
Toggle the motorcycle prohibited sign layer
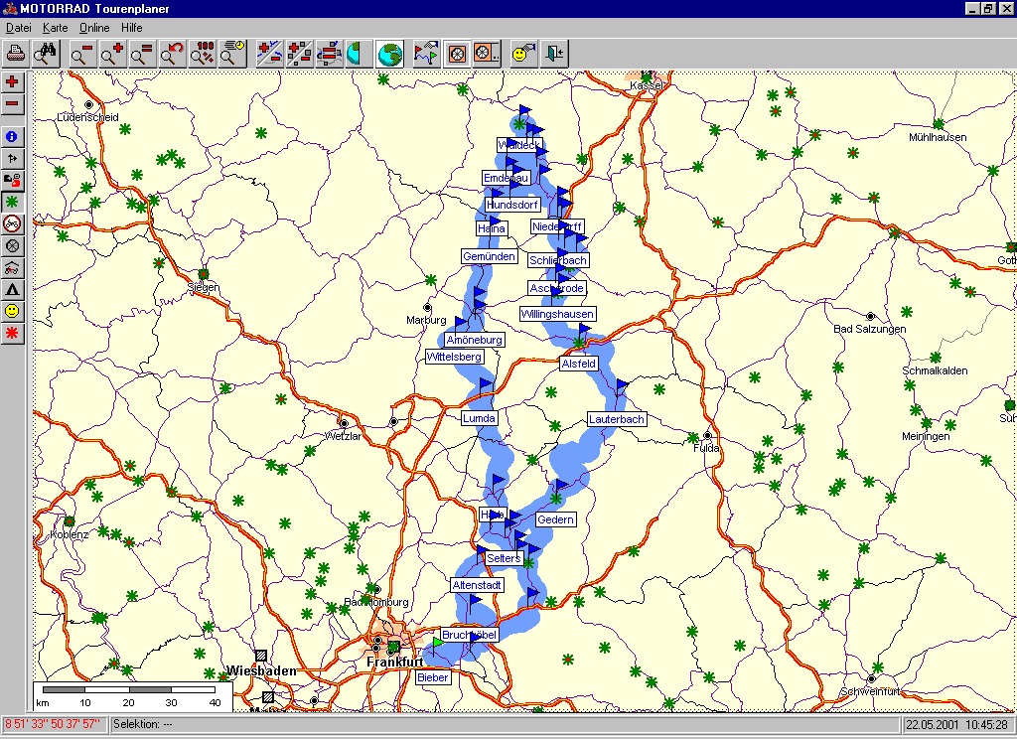(x=12, y=223)
